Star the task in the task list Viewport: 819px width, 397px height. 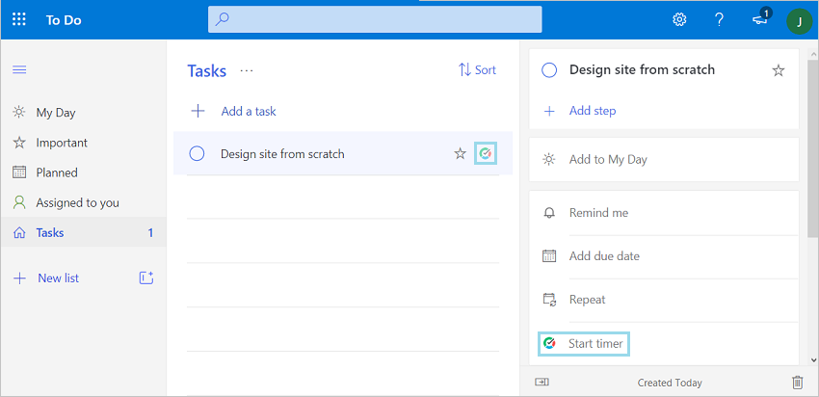[x=460, y=153]
